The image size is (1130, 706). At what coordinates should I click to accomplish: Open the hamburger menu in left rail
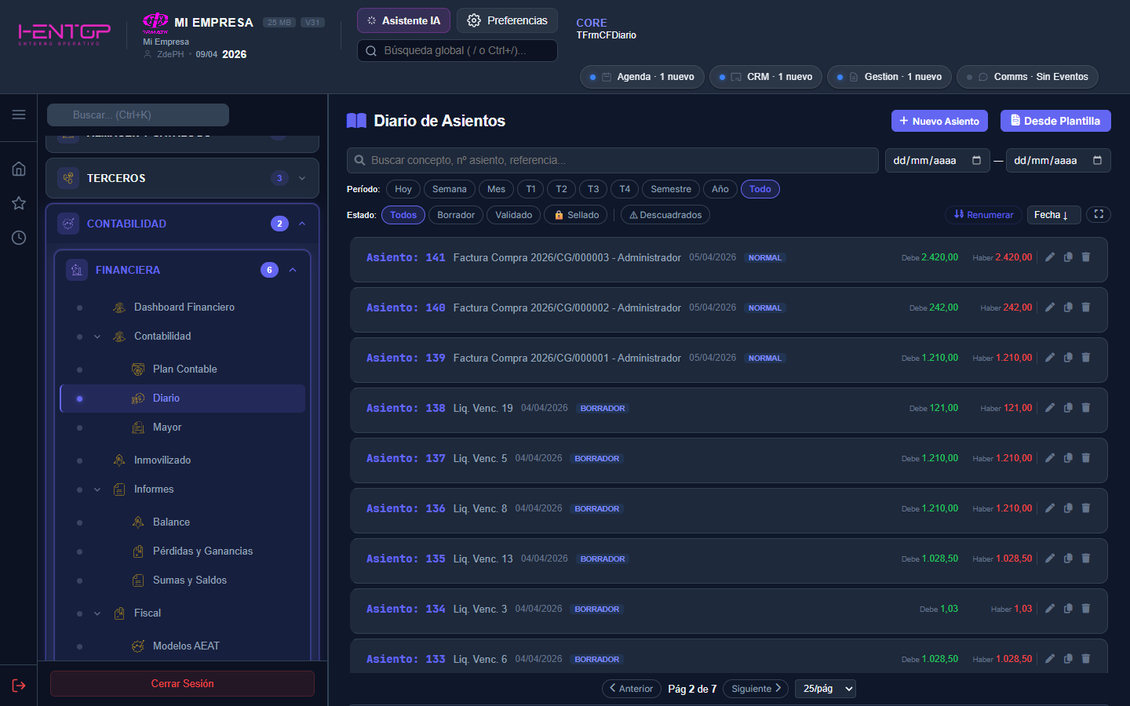coord(19,115)
